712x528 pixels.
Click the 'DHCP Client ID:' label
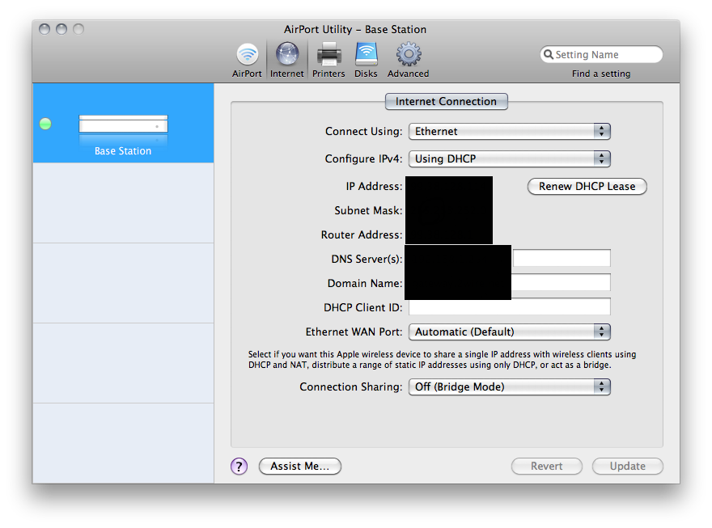362,307
